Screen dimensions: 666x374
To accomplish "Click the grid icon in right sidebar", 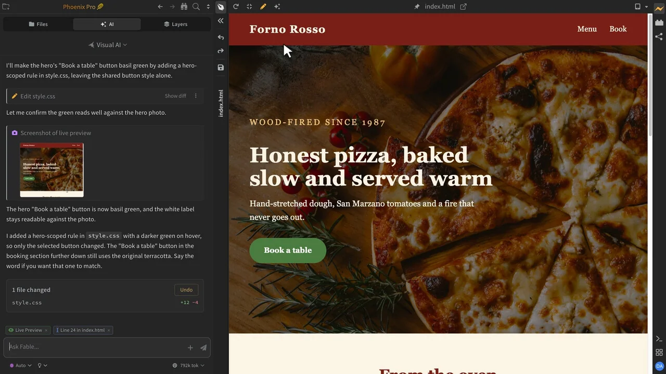I will [659, 352].
